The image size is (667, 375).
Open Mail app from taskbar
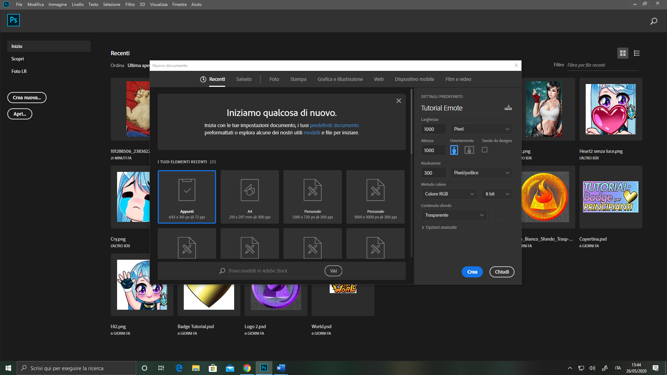[230, 368]
